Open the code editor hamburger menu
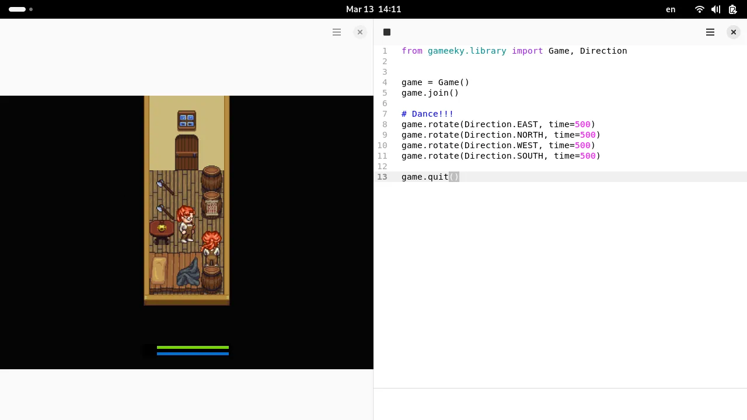The image size is (747, 420). pos(710,32)
